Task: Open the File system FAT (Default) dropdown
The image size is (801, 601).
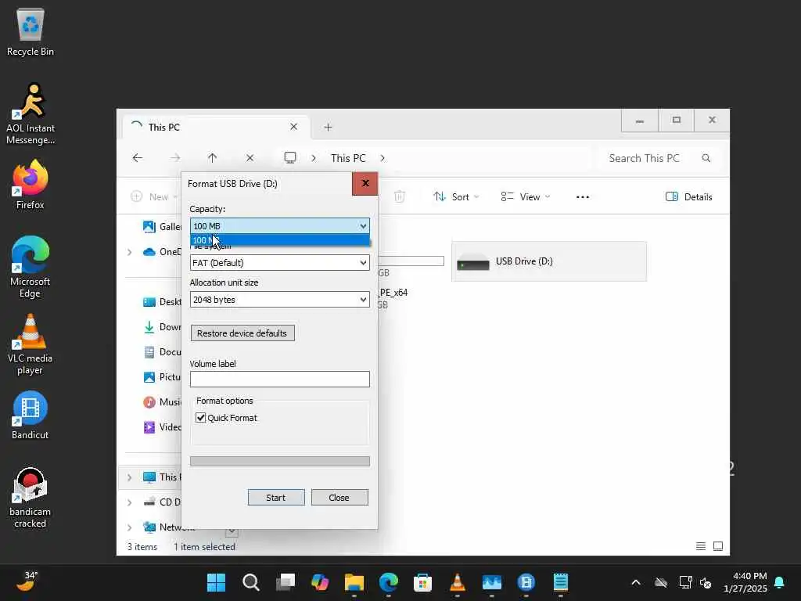Action: tap(279, 263)
